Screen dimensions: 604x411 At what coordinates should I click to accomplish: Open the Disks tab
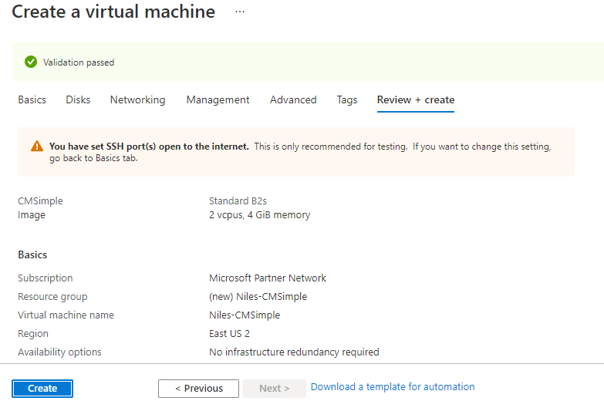click(x=78, y=100)
